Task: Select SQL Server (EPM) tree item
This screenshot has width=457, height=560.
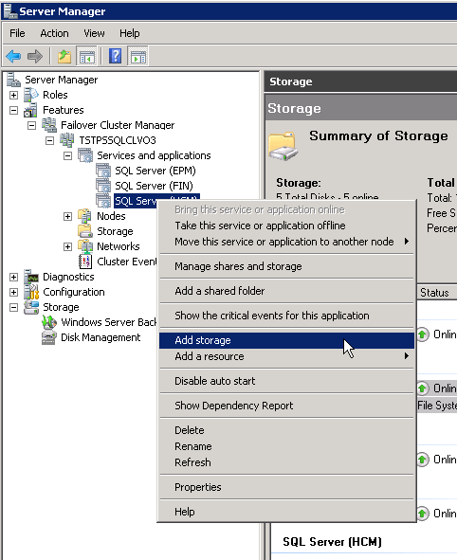Action: [155, 171]
